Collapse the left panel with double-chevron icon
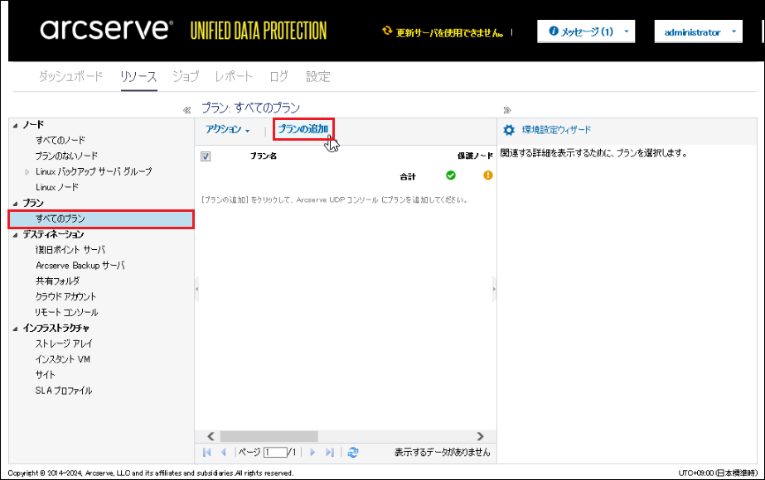Viewport: 765px width, 480px height. coord(186,110)
